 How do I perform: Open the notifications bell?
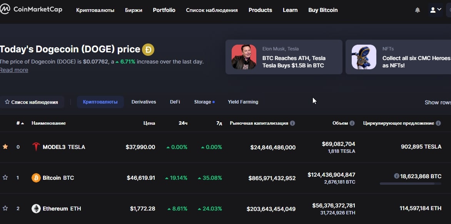pos(418,10)
